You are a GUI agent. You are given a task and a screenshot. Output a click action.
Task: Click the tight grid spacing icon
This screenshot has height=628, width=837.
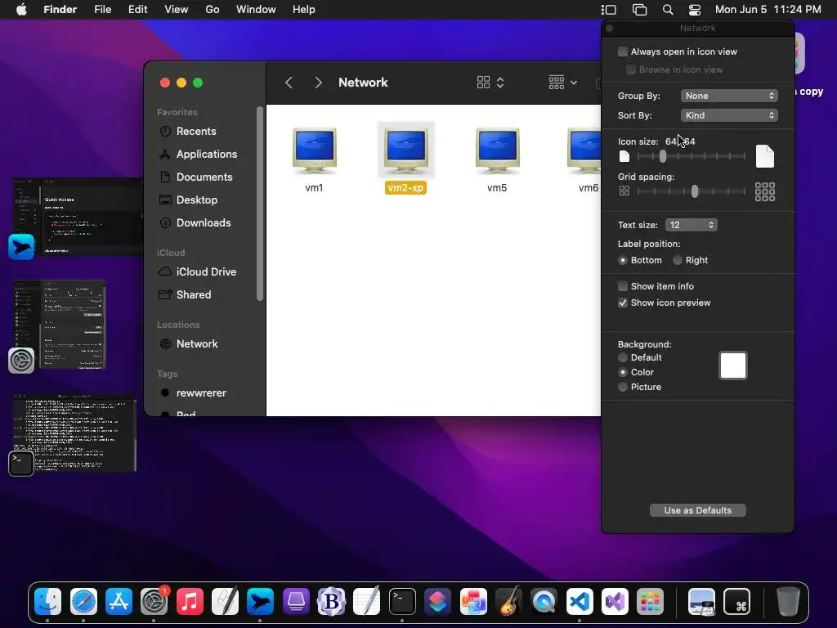point(624,191)
